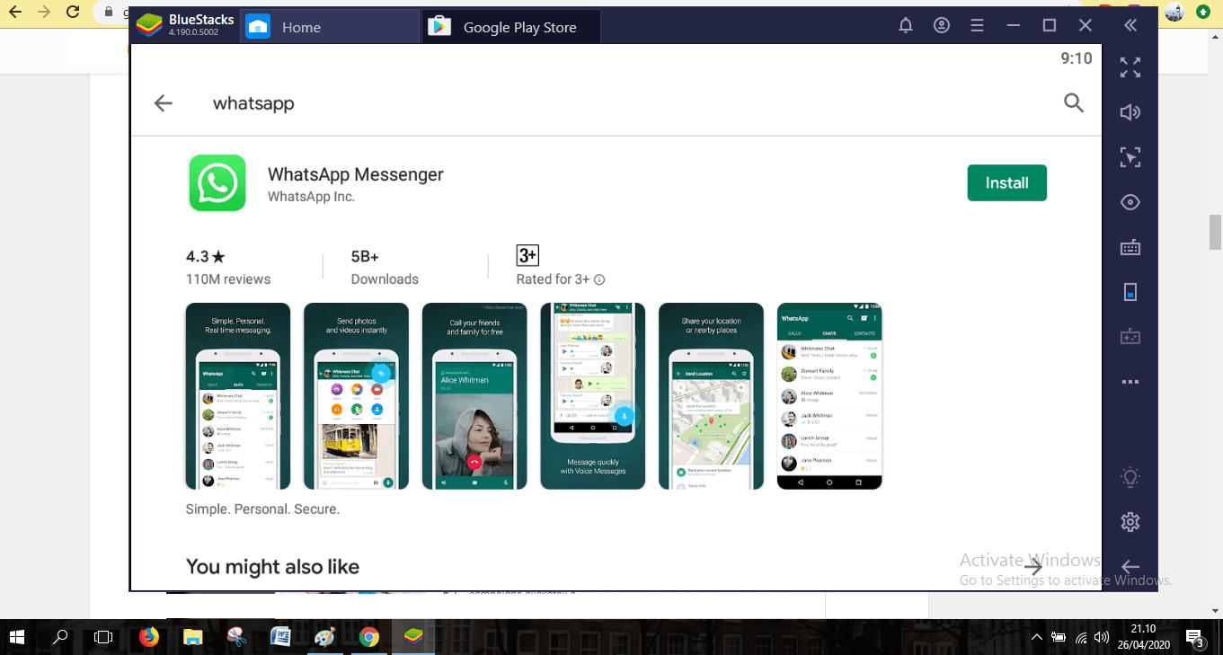Open Windows Task View
The height and width of the screenshot is (655, 1223).
(103, 637)
